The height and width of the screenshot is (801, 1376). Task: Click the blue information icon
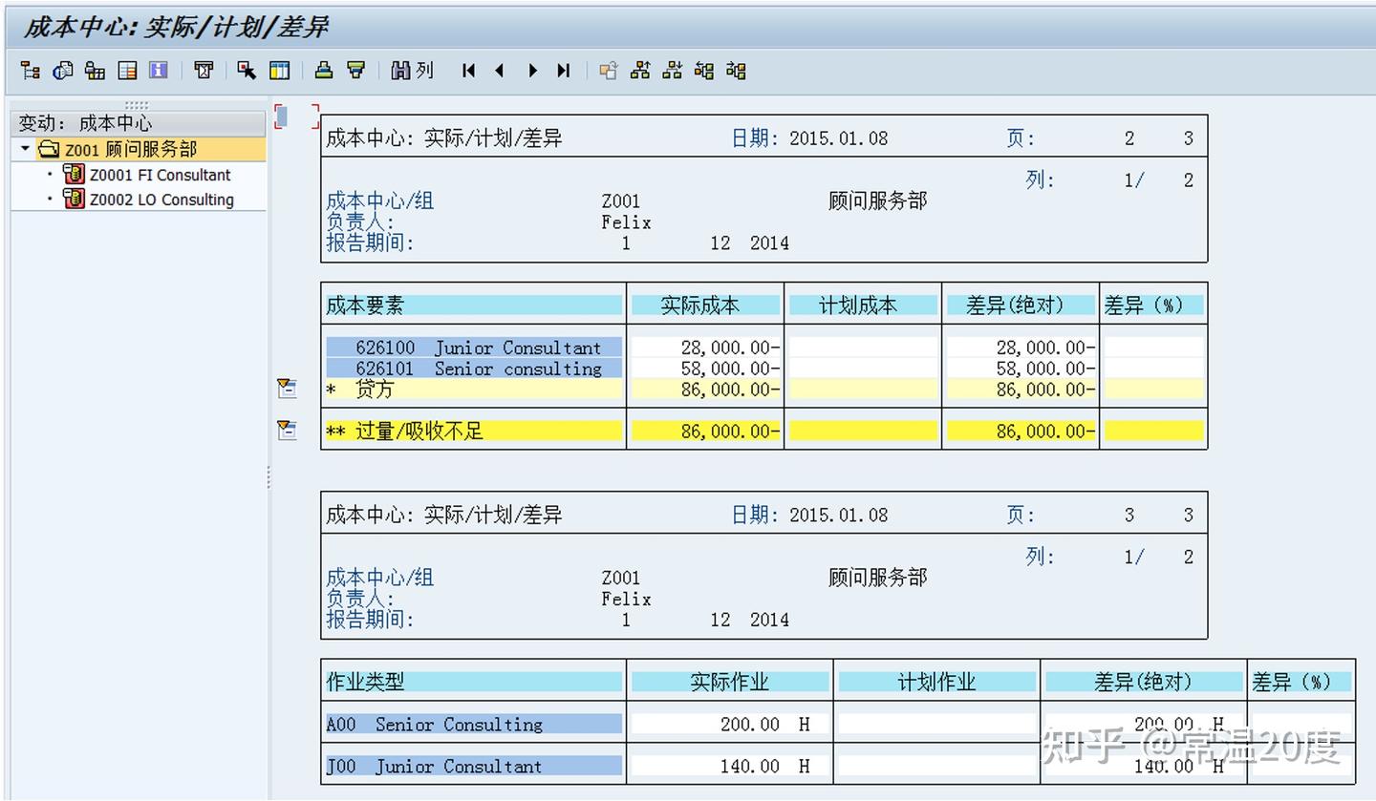click(x=158, y=70)
